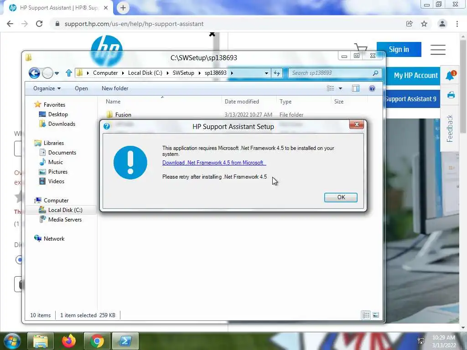Viewport: 467px width, 350px height.
Task: Click New folder in Explorer toolbar
Action: click(x=115, y=88)
